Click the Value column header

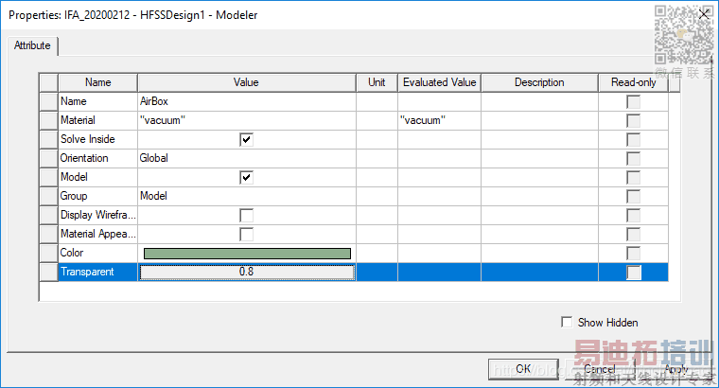click(246, 82)
